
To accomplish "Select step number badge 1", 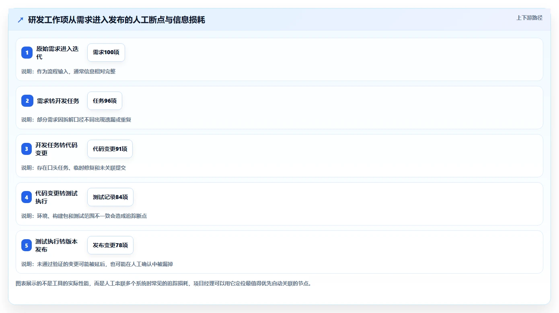I will [27, 53].
